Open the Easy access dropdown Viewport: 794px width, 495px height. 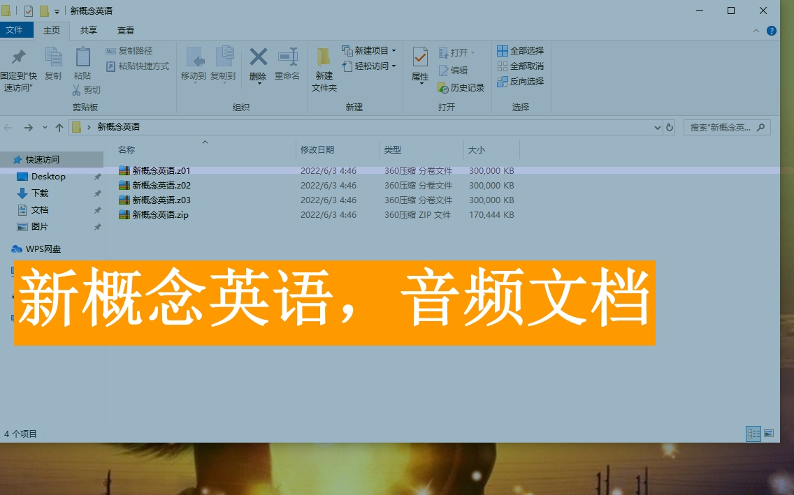(x=369, y=66)
